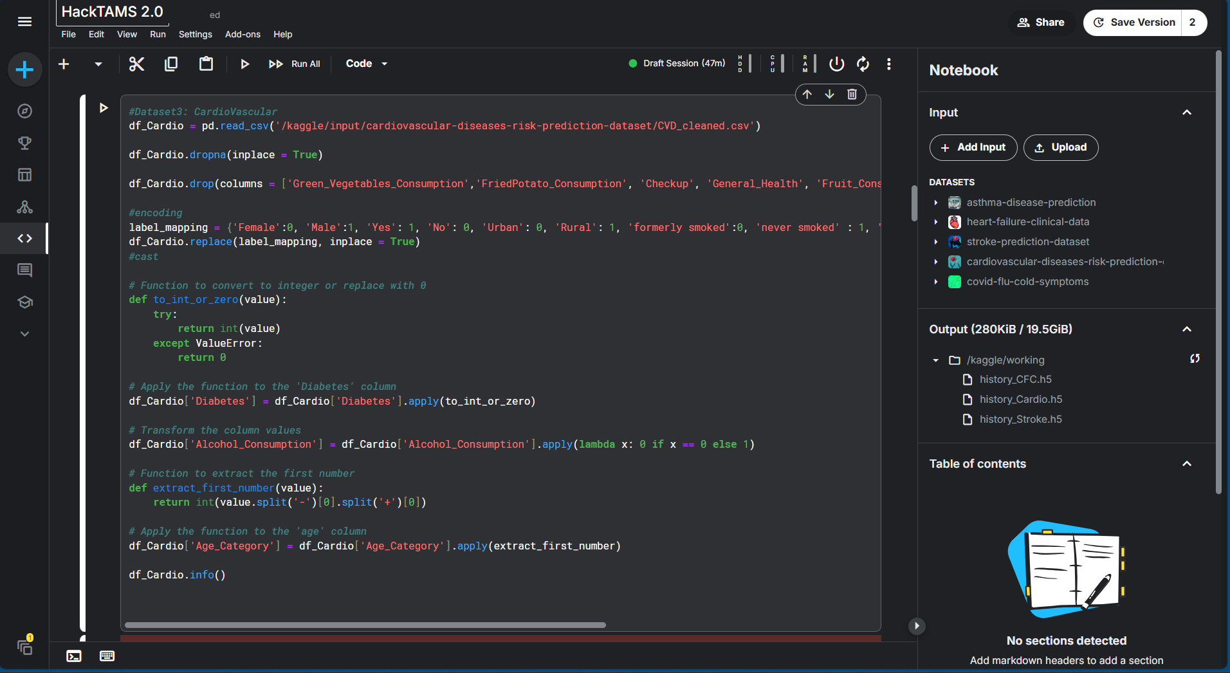This screenshot has width=1230, height=673.
Task: Click the horizontal scrollbar of the code cell
Action: (365, 625)
